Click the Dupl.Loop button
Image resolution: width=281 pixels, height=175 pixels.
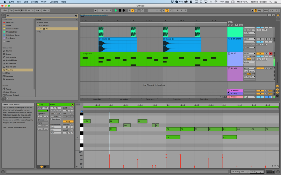[x=55, y=119]
